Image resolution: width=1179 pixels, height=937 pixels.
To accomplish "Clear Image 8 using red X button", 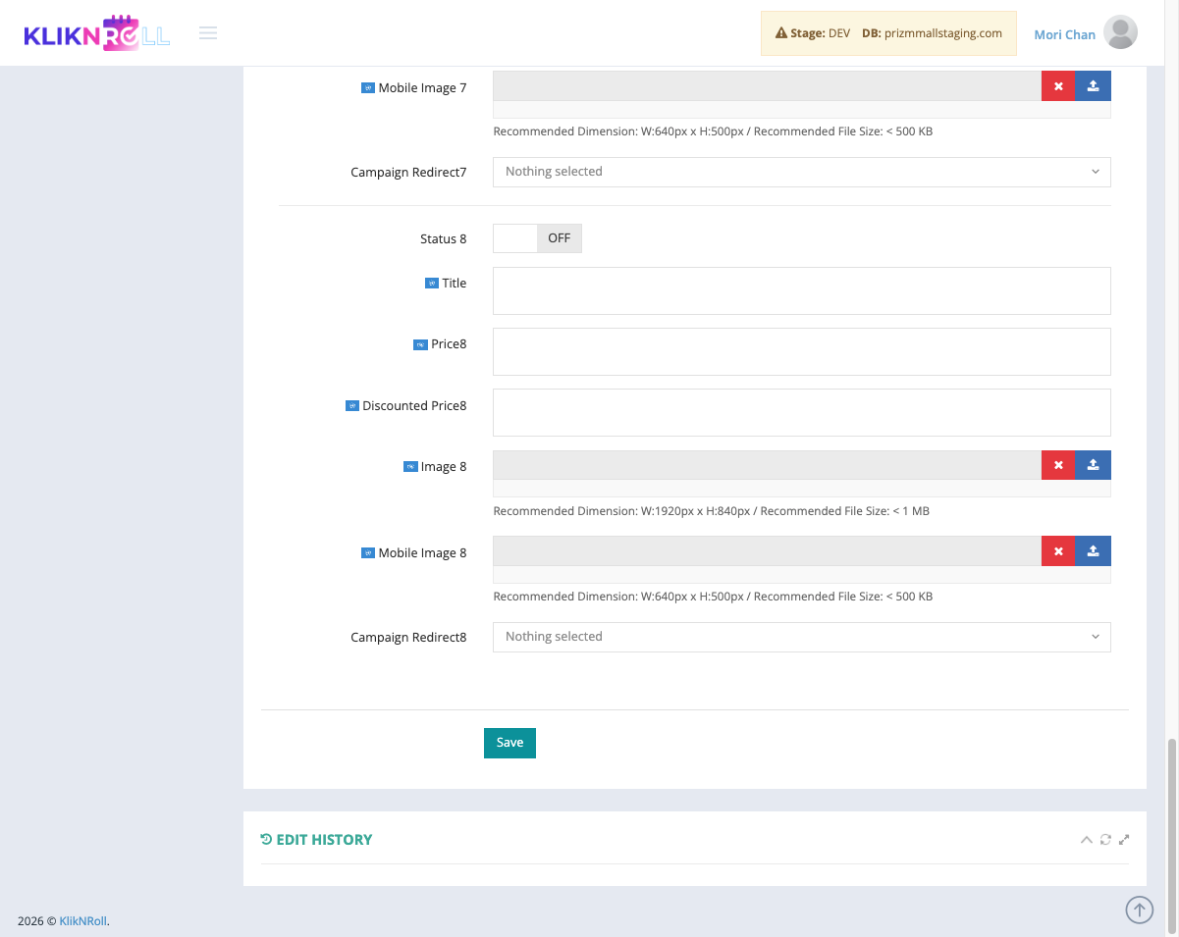I will (1058, 465).
